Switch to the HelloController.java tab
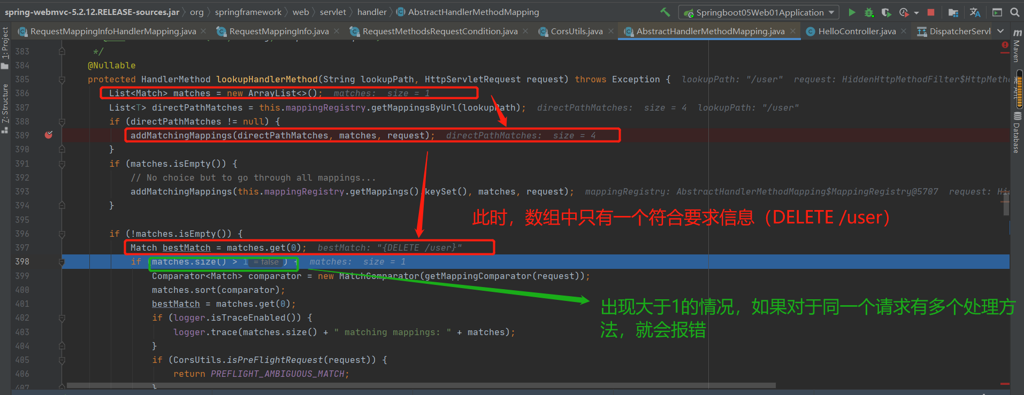 coord(857,32)
